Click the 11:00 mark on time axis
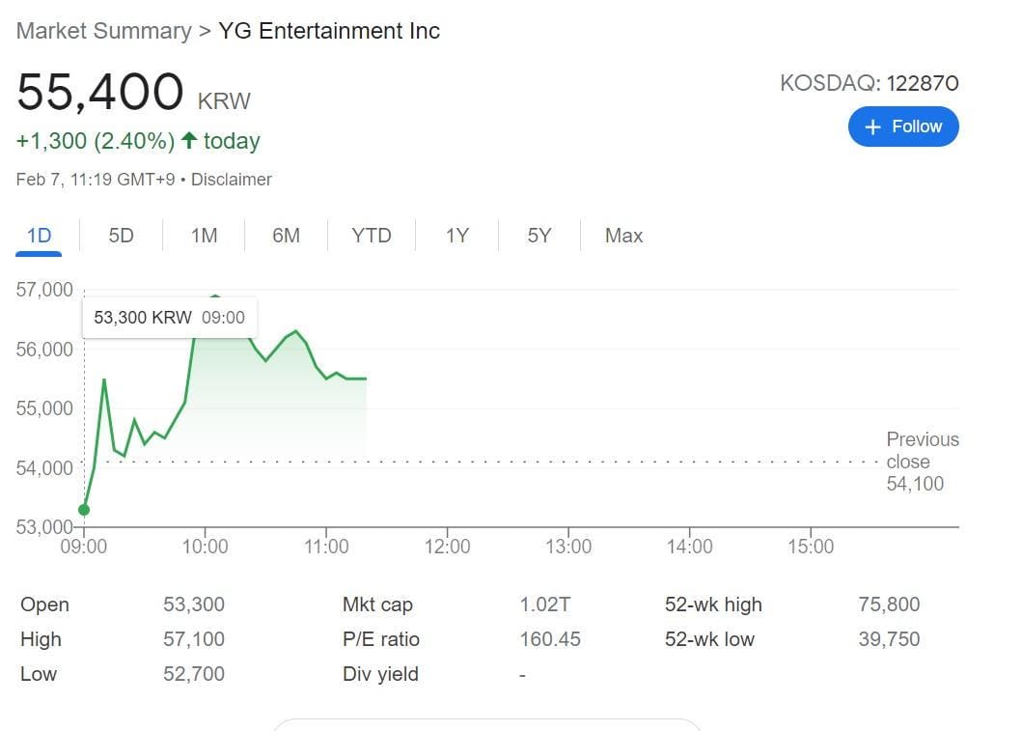 click(x=326, y=547)
